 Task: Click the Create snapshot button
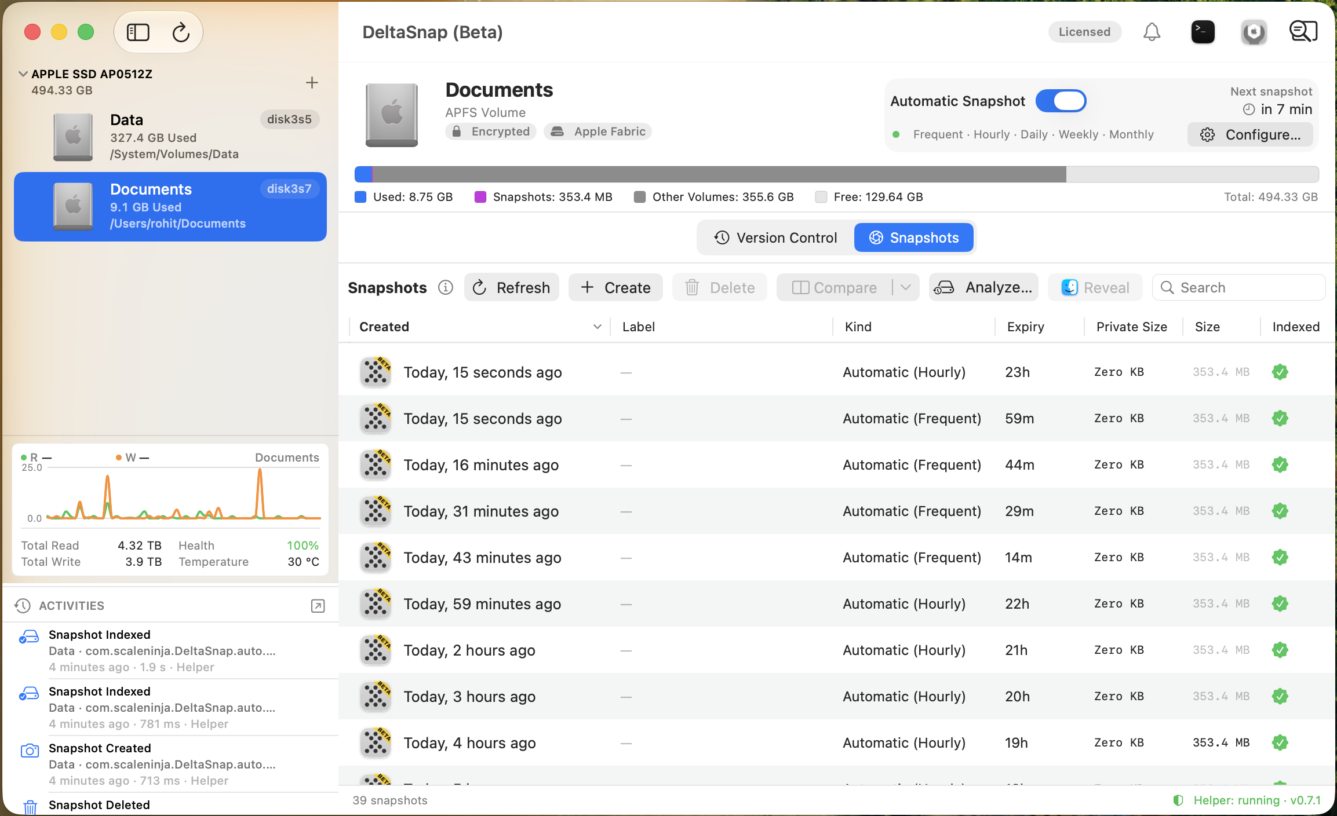pyautogui.click(x=615, y=287)
